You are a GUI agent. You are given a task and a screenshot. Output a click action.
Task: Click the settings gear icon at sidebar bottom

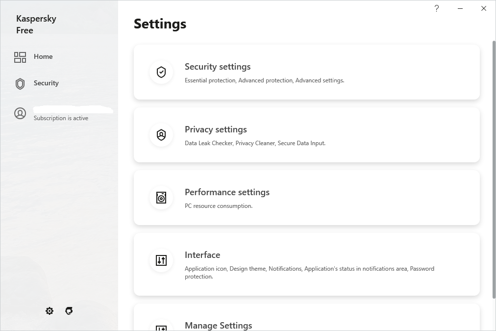click(x=50, y=311)
